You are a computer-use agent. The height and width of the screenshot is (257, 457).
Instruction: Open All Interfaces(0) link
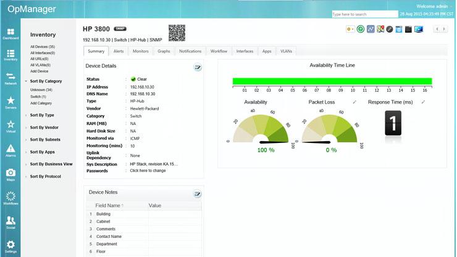(x=43, y=53)
